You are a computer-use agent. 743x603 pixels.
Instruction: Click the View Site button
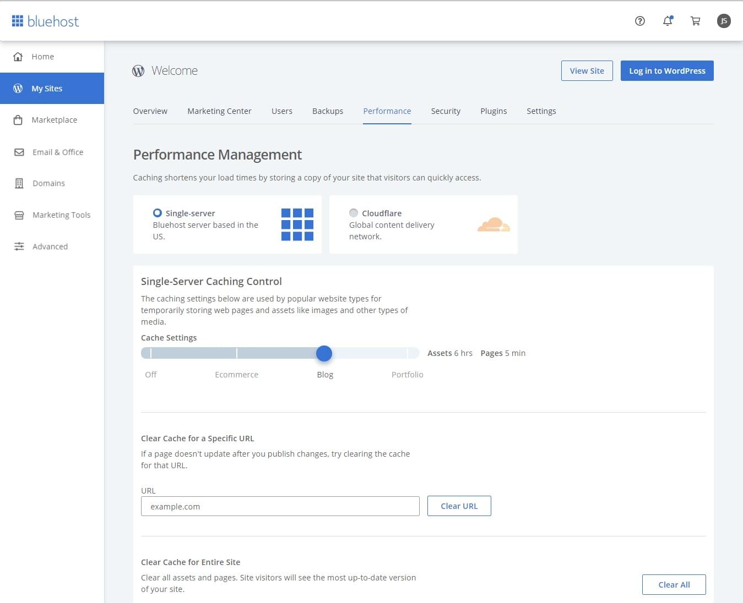587,71
